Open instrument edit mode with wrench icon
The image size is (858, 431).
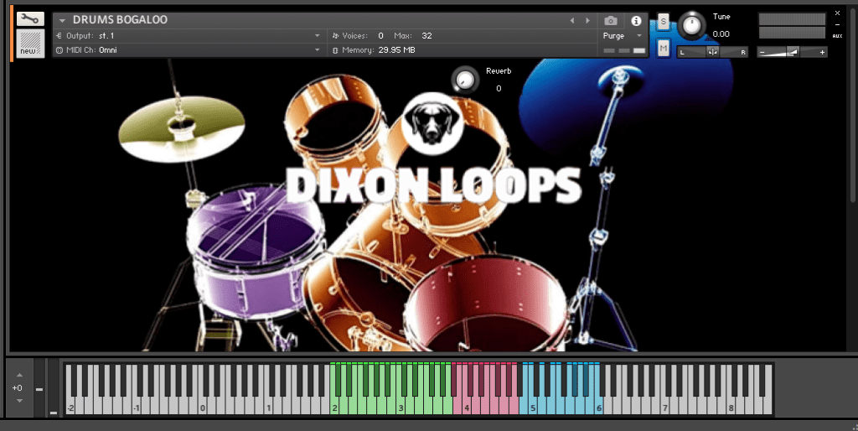point(30,18)
